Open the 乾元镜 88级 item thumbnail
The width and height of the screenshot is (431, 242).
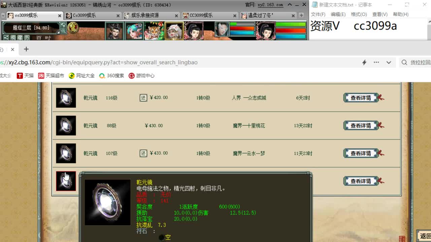(x=66, y=125)
